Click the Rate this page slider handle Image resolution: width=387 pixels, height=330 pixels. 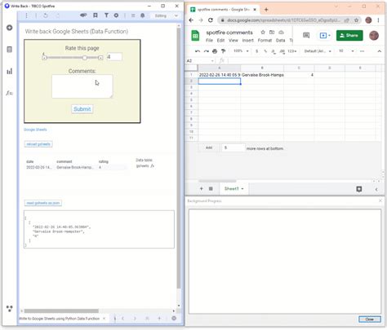point(85,58)
